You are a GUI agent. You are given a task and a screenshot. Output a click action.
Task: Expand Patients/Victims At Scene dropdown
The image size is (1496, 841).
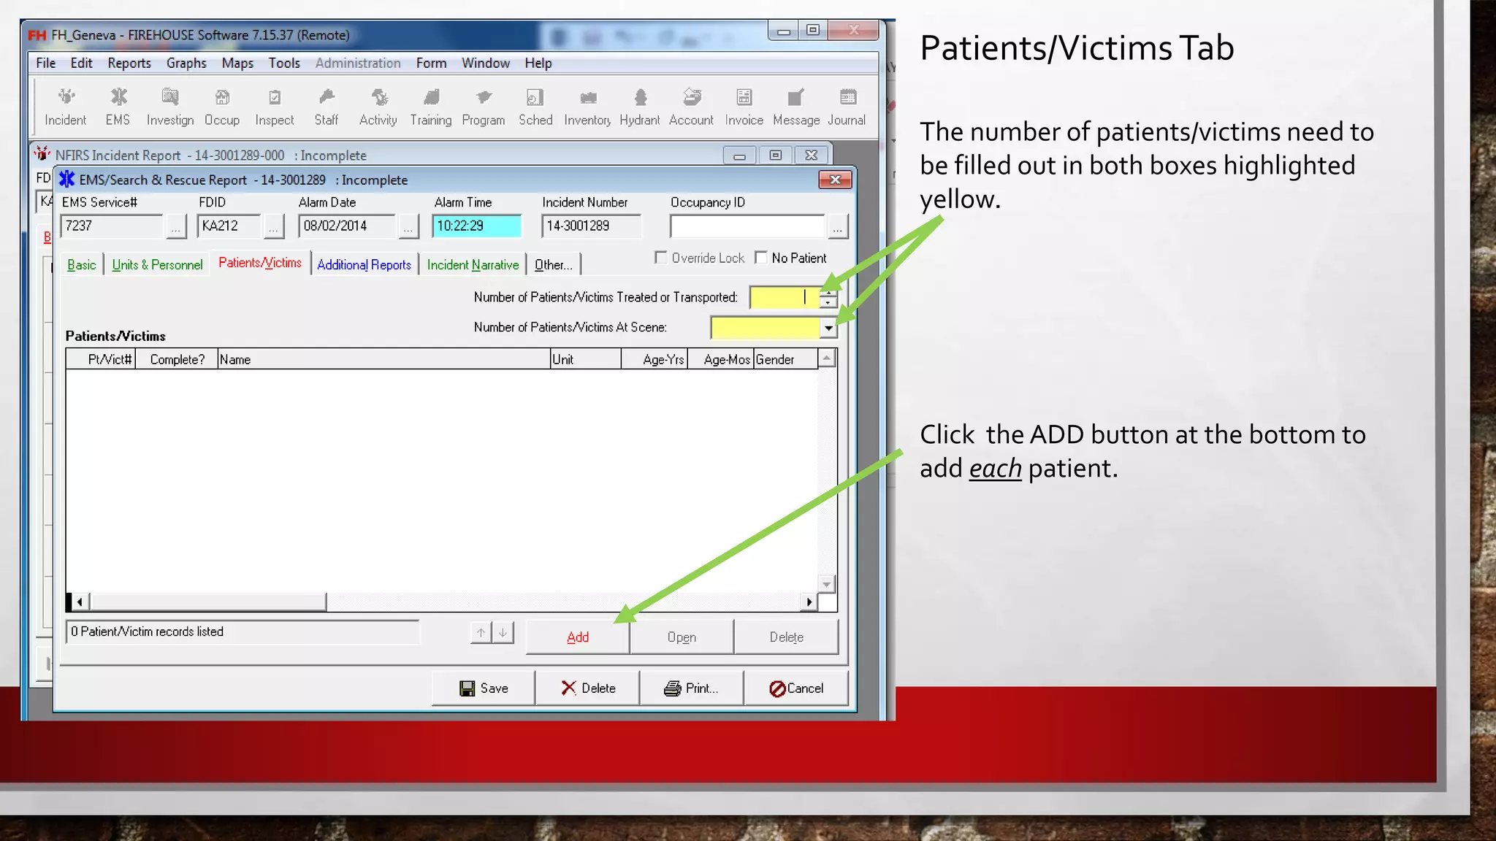[828, 329]
